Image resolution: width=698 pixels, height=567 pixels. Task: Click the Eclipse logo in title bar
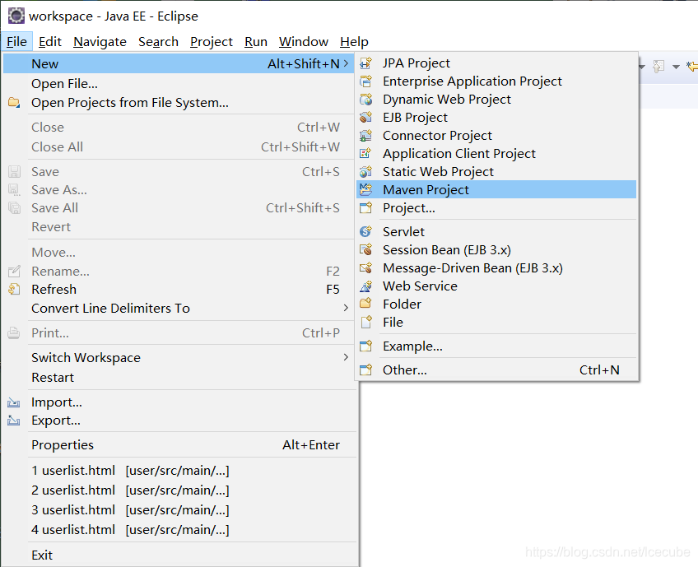(16, 16)
